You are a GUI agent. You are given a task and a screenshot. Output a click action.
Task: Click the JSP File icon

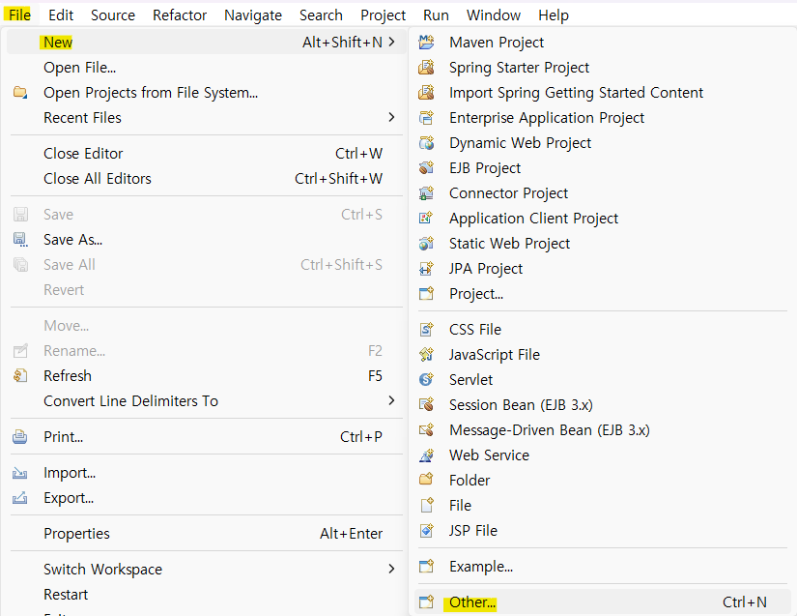pyautogui.click(x=426, y=531)
